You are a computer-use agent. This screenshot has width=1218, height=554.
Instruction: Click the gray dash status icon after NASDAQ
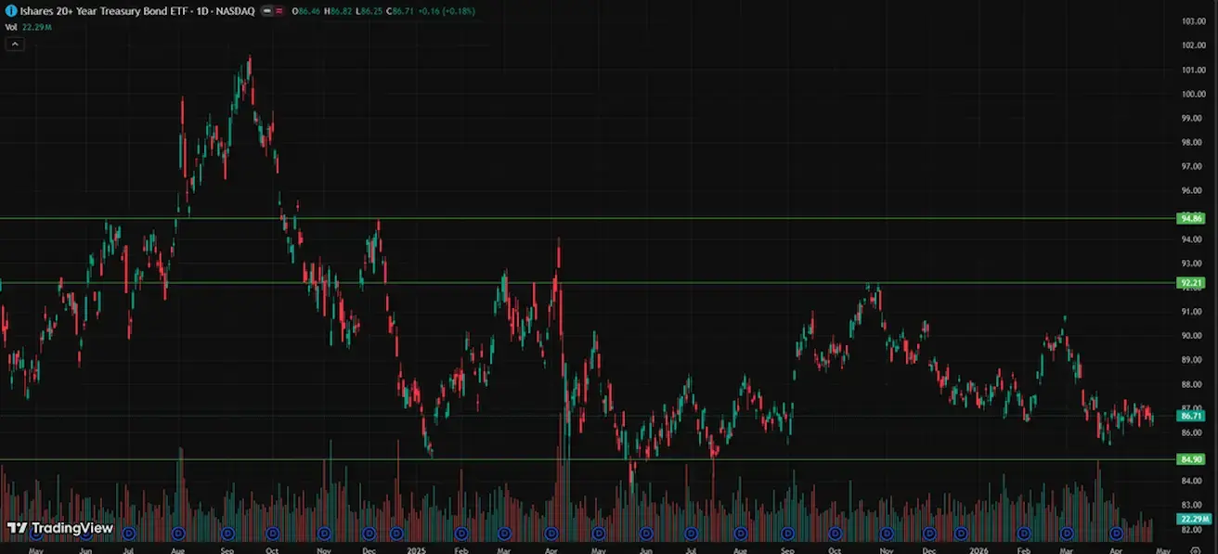tap(267, 11)
